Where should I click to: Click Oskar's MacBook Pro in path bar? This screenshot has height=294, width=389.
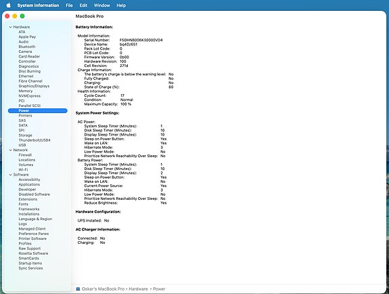[x=103, y=289]
